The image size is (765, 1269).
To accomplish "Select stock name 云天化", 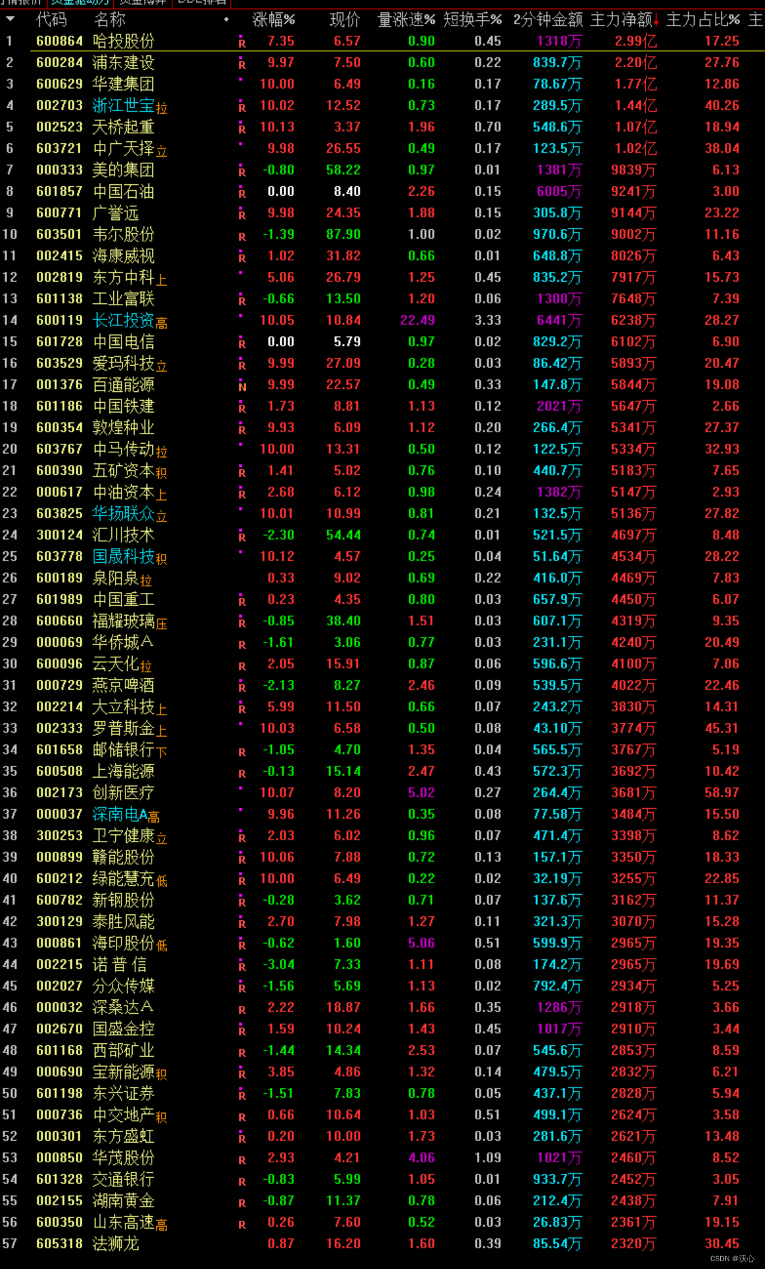I will [x=116, y=664].
